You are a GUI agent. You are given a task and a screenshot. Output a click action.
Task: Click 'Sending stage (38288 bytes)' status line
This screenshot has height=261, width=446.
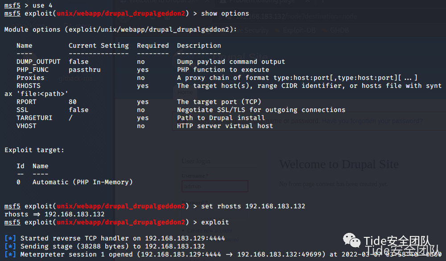click(105, 246)
